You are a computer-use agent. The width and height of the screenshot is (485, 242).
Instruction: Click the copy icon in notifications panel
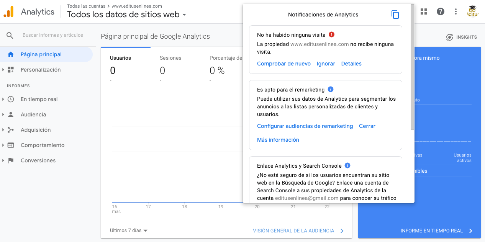pos(395,15)
